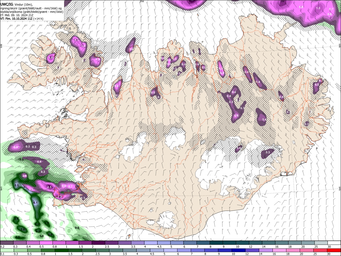
Task: Click the 'UWC/IG: Vindur (10m)' title line
Action: coord(17,4)
